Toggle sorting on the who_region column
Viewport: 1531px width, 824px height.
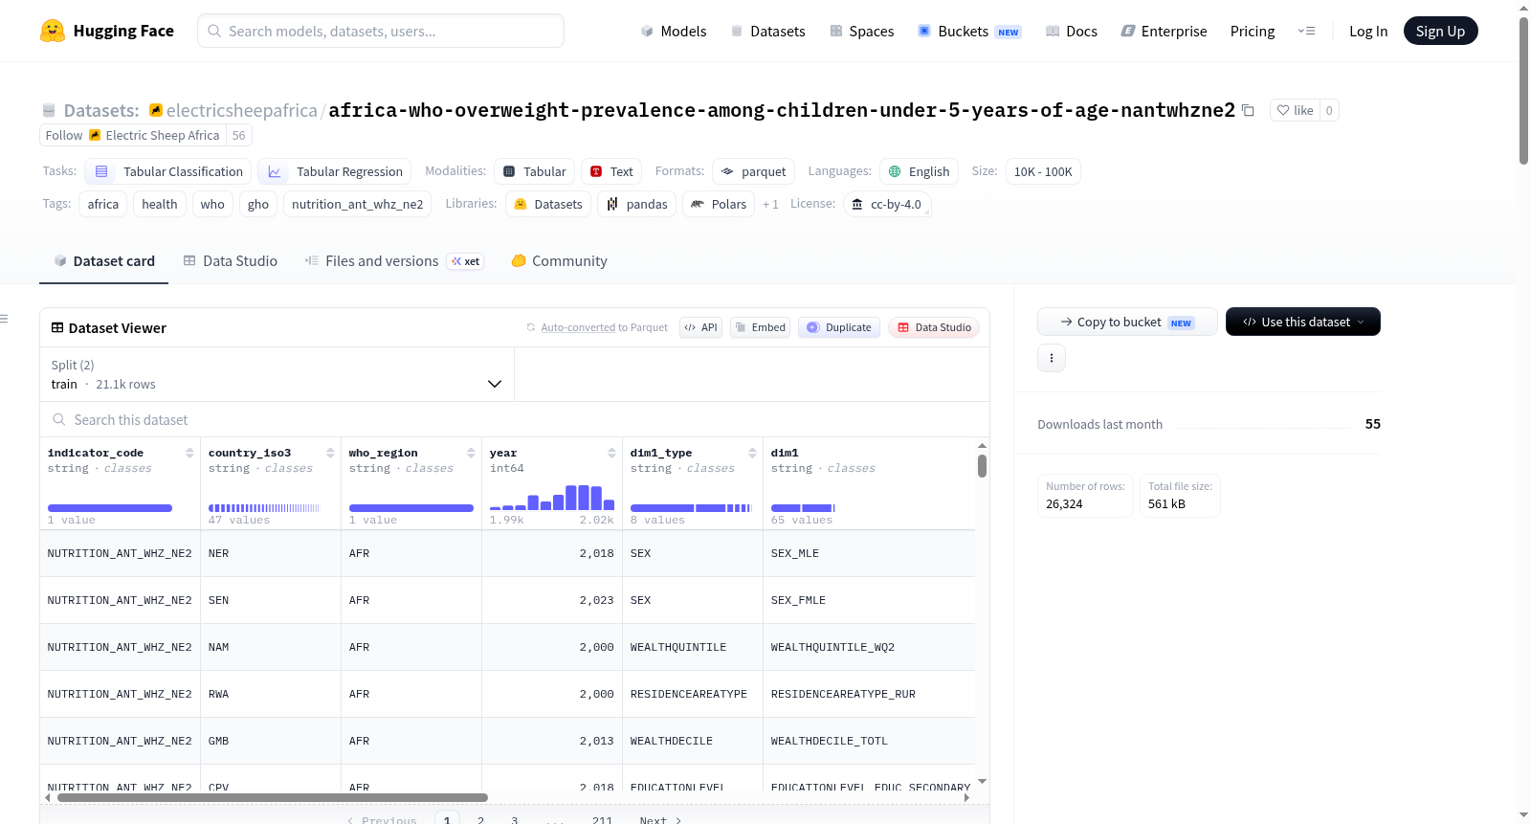[471, 453]
